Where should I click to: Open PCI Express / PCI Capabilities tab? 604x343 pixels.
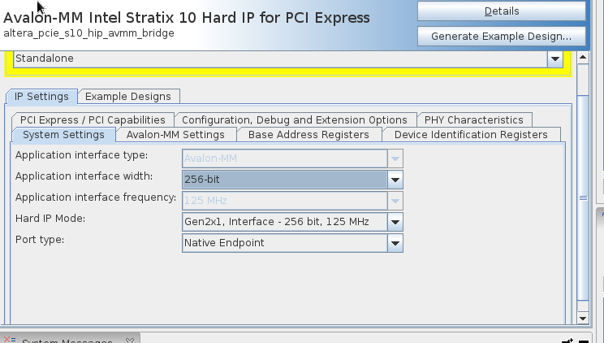point(92,119)
